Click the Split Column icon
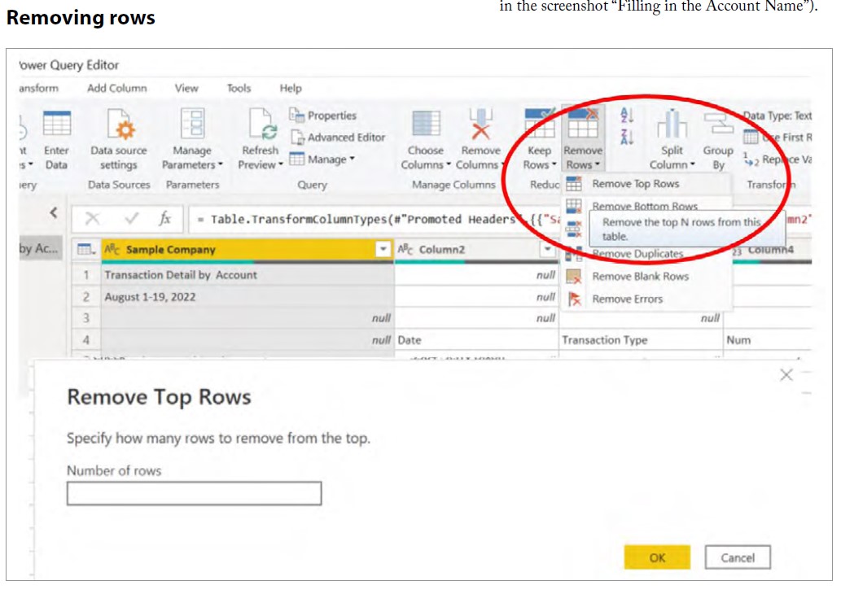This screenshot has height=594, width=841. point(672,124)
